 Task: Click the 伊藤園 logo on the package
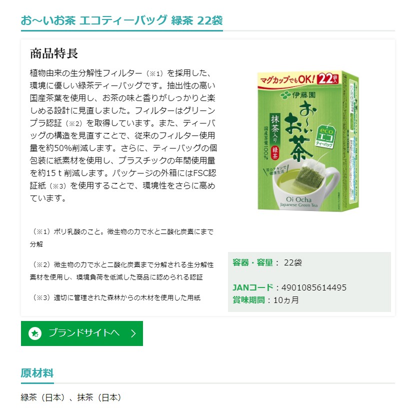click(x=298, y=95)
